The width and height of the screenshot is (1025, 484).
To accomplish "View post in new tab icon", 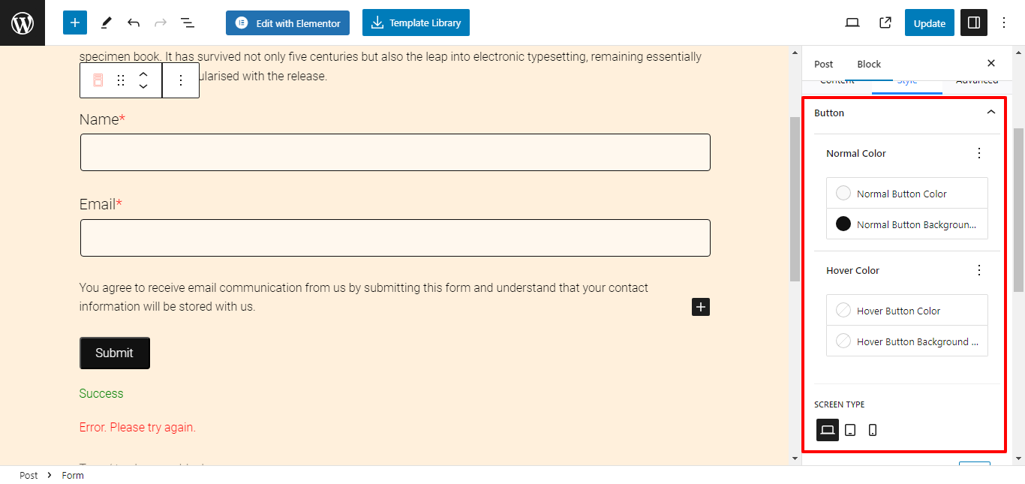I will click(x=885, y=23).
